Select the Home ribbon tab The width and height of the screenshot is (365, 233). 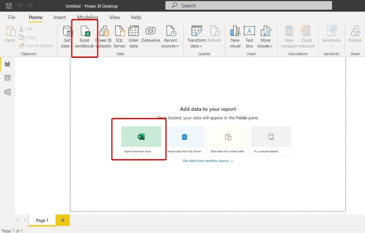[36, 17]
